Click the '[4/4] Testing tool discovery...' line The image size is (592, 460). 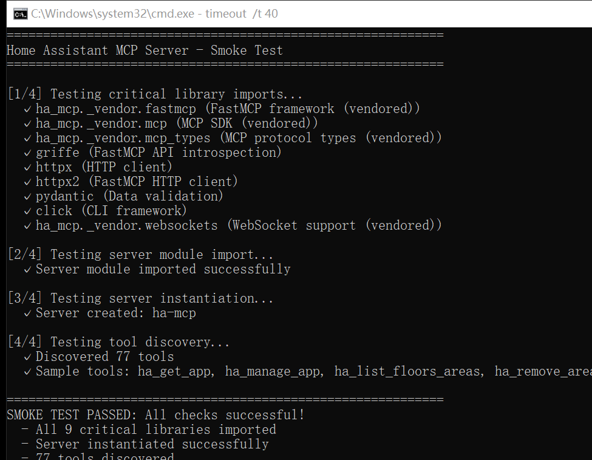(x=118, y=342)
